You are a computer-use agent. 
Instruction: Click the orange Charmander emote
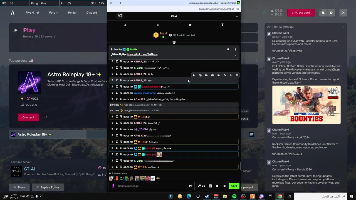[116, 178]
